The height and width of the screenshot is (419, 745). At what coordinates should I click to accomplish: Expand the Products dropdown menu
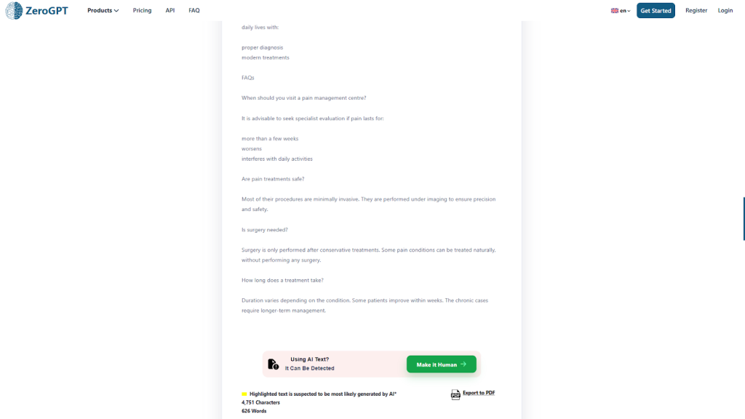click(103, 11)
